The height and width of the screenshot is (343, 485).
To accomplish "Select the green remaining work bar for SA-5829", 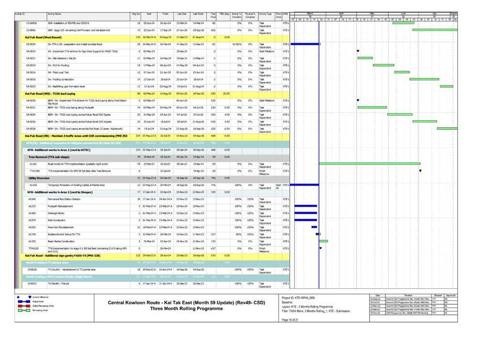I will tap(319, 44).
